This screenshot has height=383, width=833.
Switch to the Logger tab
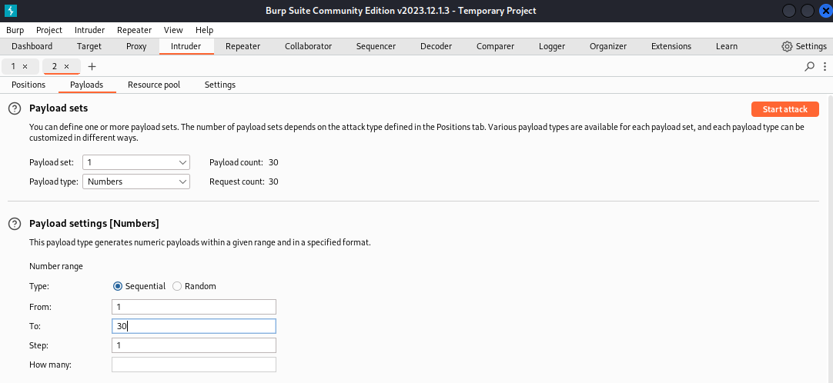(x=552, y=46)
